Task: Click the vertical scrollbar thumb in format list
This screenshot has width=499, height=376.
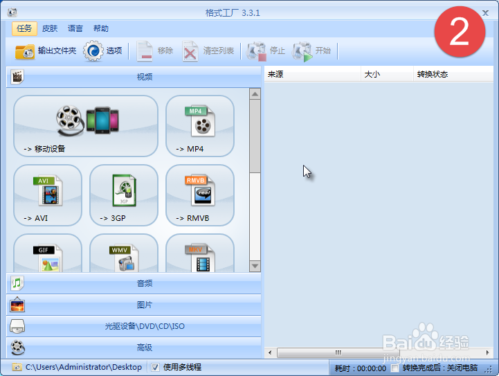Action: [255, 136]
